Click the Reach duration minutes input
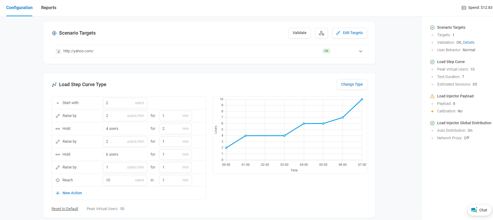This screenshot has height=220, width=493. tap(176, 180)
